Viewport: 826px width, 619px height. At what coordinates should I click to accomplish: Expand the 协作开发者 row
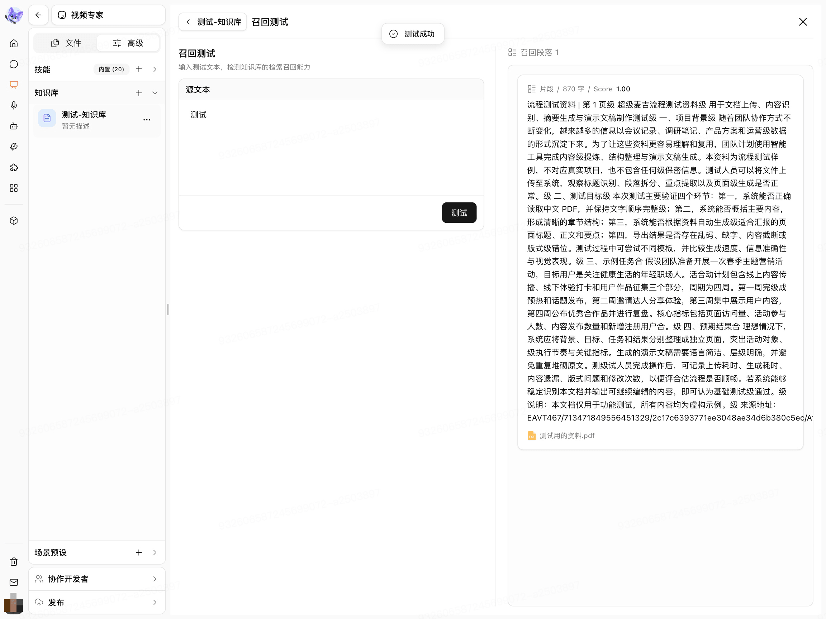(97, 579)
